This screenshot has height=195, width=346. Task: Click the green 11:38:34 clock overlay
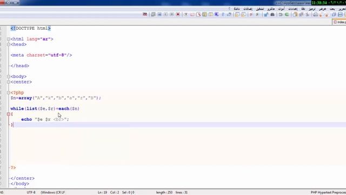[319, 3]
